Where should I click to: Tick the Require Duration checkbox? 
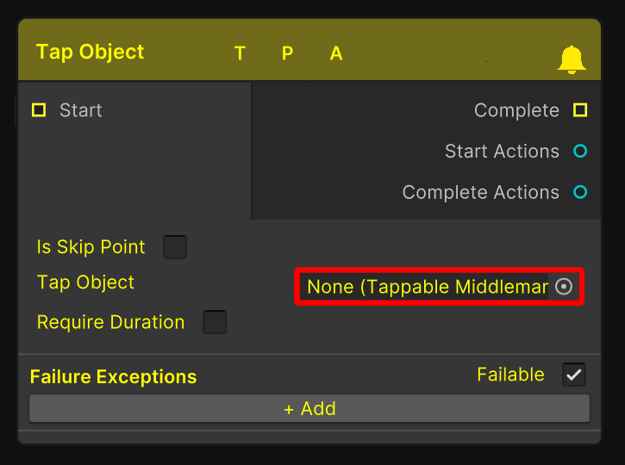coord(215,322)
